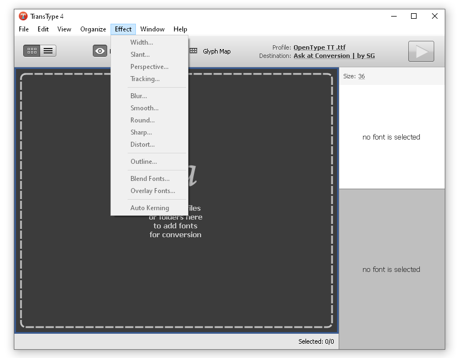
Task: Start conversion with the play button
Action: tap(421, 51)
